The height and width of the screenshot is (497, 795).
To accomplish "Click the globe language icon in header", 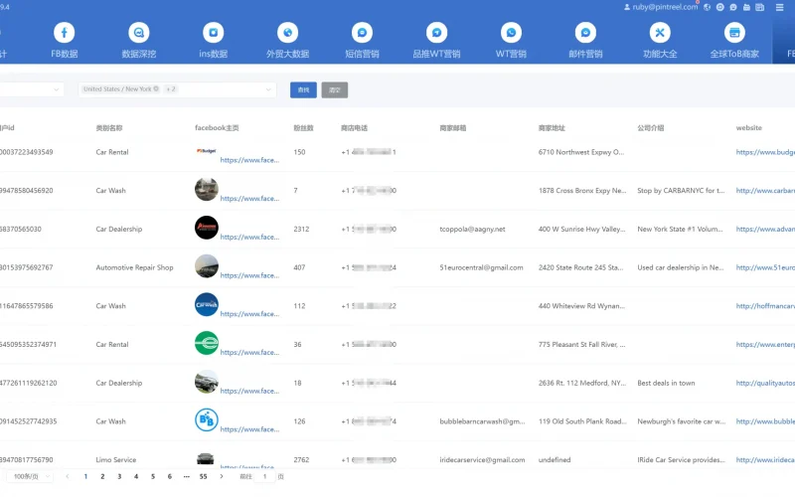I will [707, 7].
